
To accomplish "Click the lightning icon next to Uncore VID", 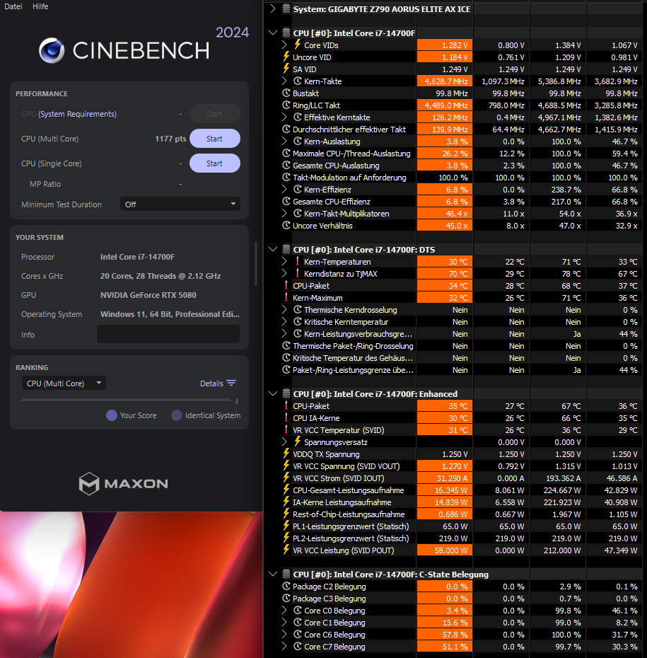I will click(286, 57).
